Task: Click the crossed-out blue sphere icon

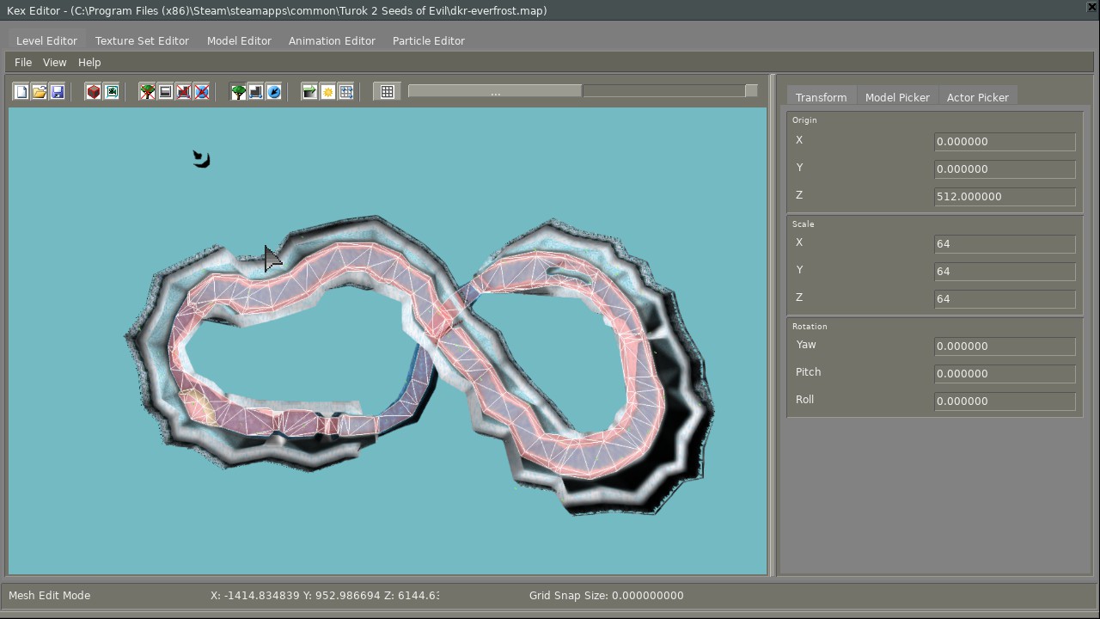Action: pyautogui.click(x=202, y=91)
